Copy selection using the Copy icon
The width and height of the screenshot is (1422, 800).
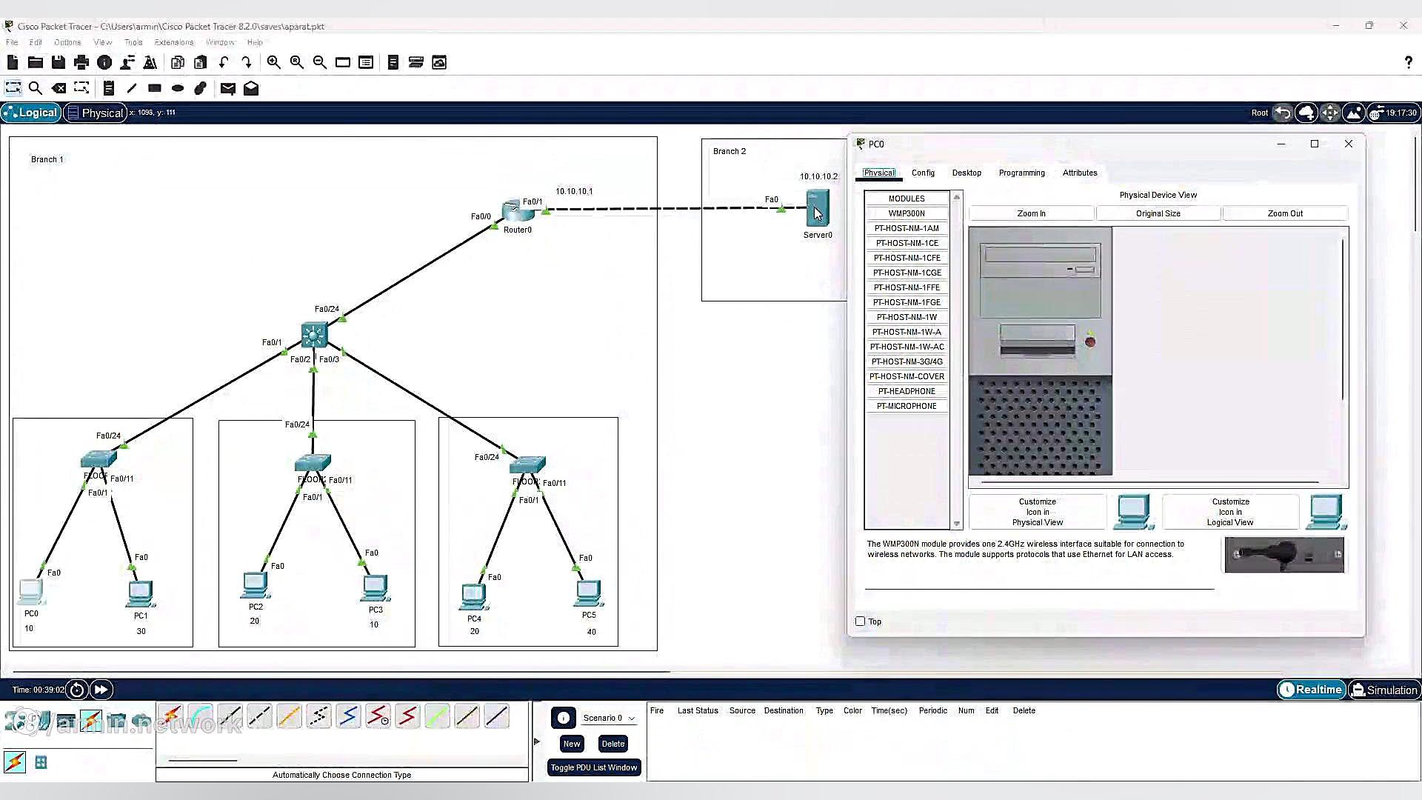click(x=178, y=62)
